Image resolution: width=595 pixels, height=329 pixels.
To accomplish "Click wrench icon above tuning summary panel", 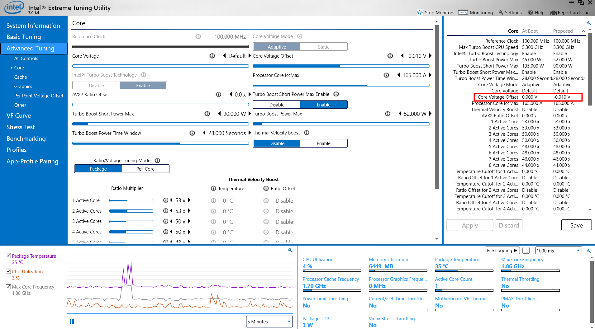I will point(588,23).
